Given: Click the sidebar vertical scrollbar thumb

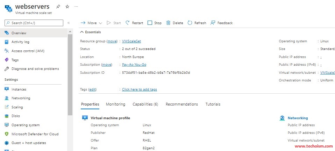Looking at the screenshot, I should tap(70, 74).
